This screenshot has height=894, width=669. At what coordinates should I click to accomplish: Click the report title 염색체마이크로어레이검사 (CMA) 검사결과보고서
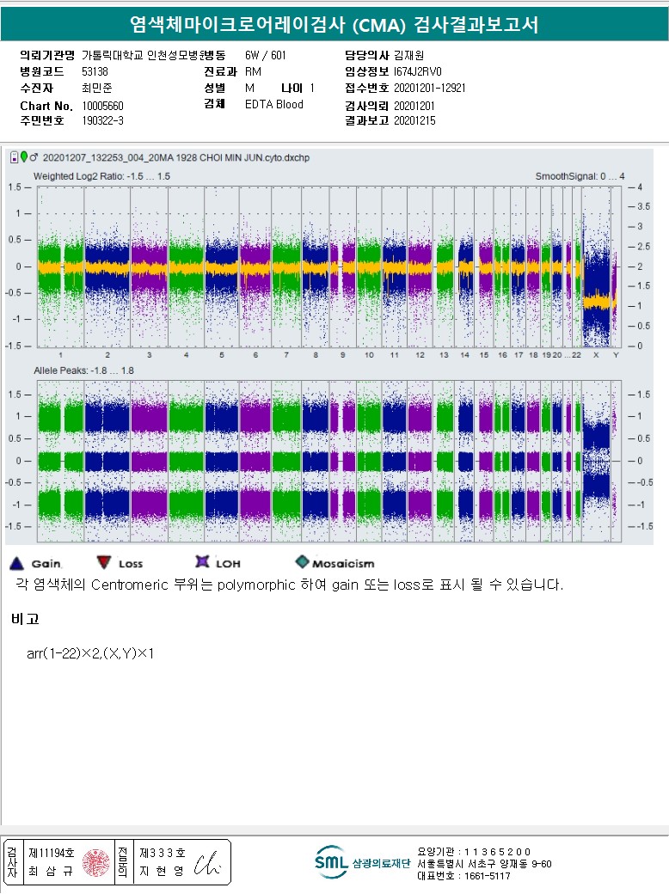tap(334, 25)
